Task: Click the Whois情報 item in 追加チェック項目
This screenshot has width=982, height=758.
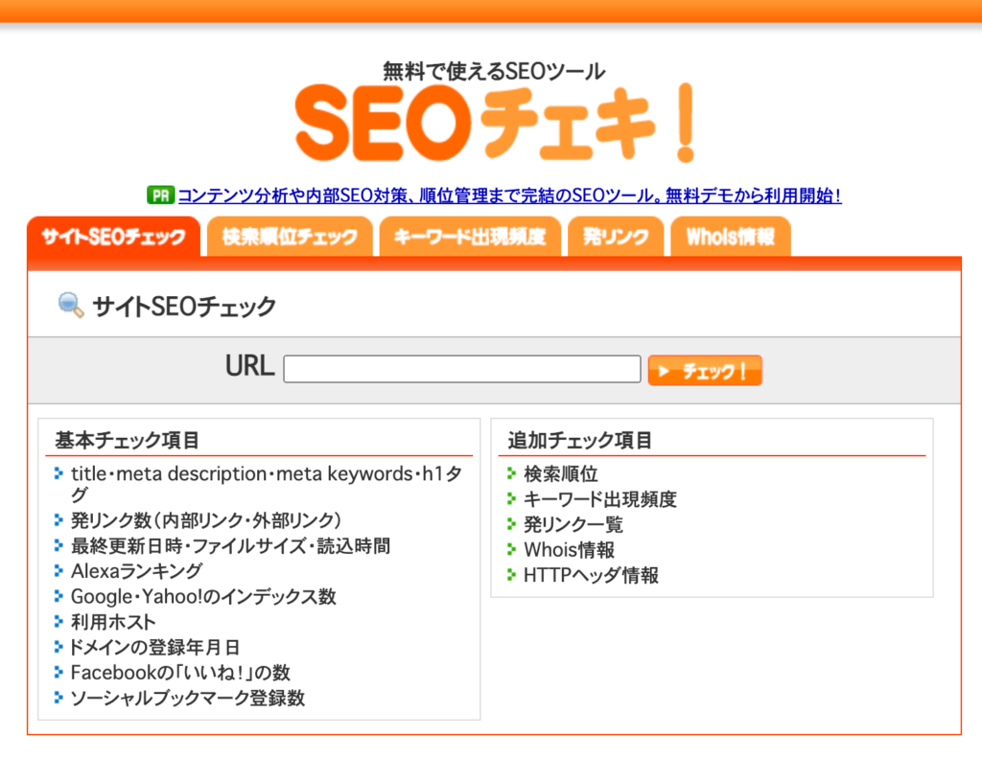Action: click(x=570, y=549)
